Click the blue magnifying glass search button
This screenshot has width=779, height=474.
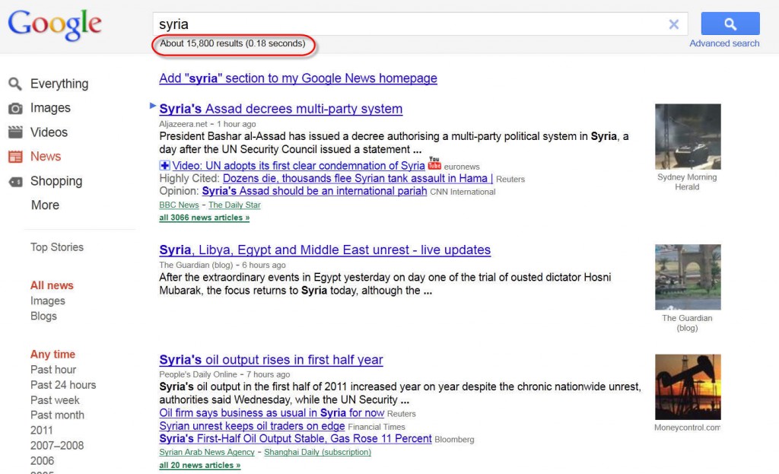tap(729, 24)
